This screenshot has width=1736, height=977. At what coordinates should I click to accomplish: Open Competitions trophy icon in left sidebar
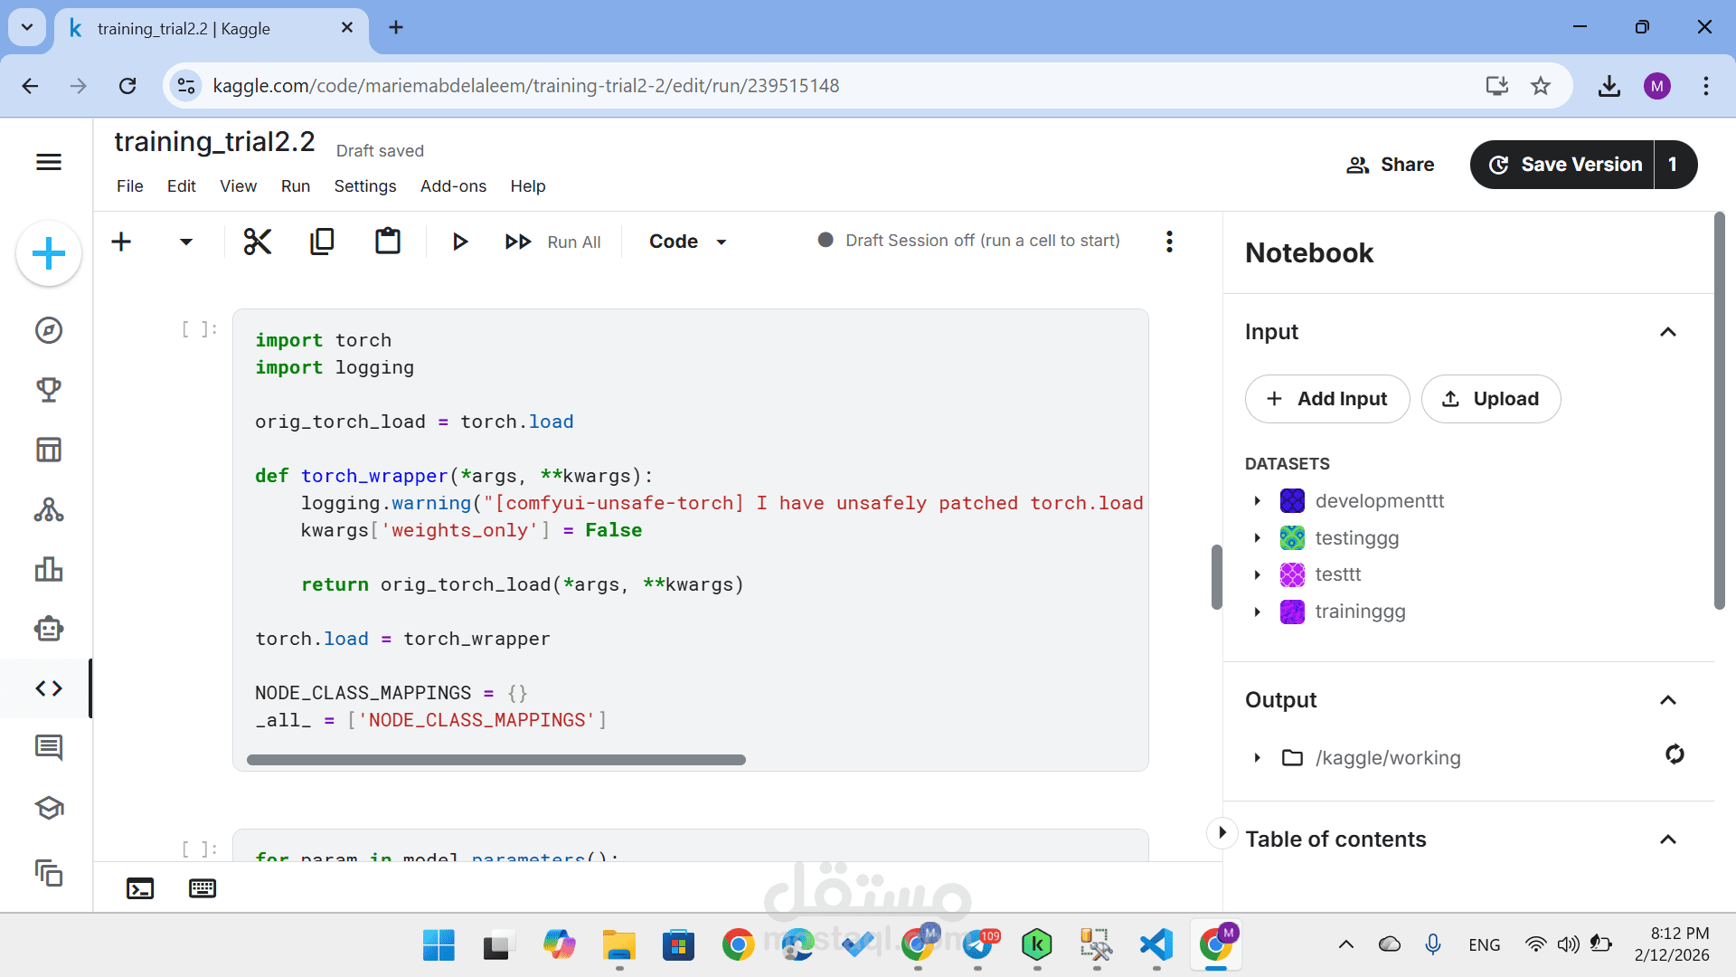[49, 390]
